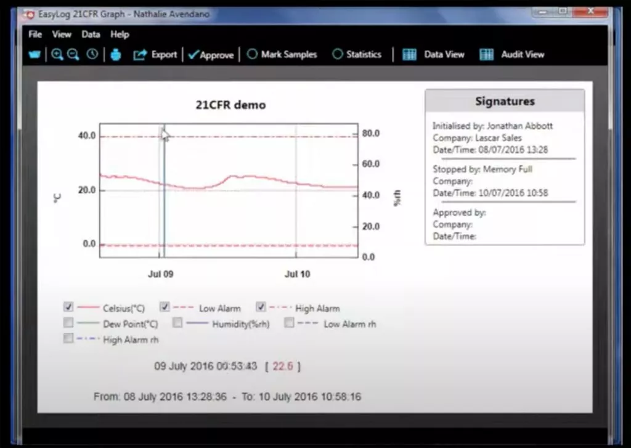Viewport: 631px width, 448px height.
Task: Enable the Dew Point(°C) checkbox
Action: point(68,322)
